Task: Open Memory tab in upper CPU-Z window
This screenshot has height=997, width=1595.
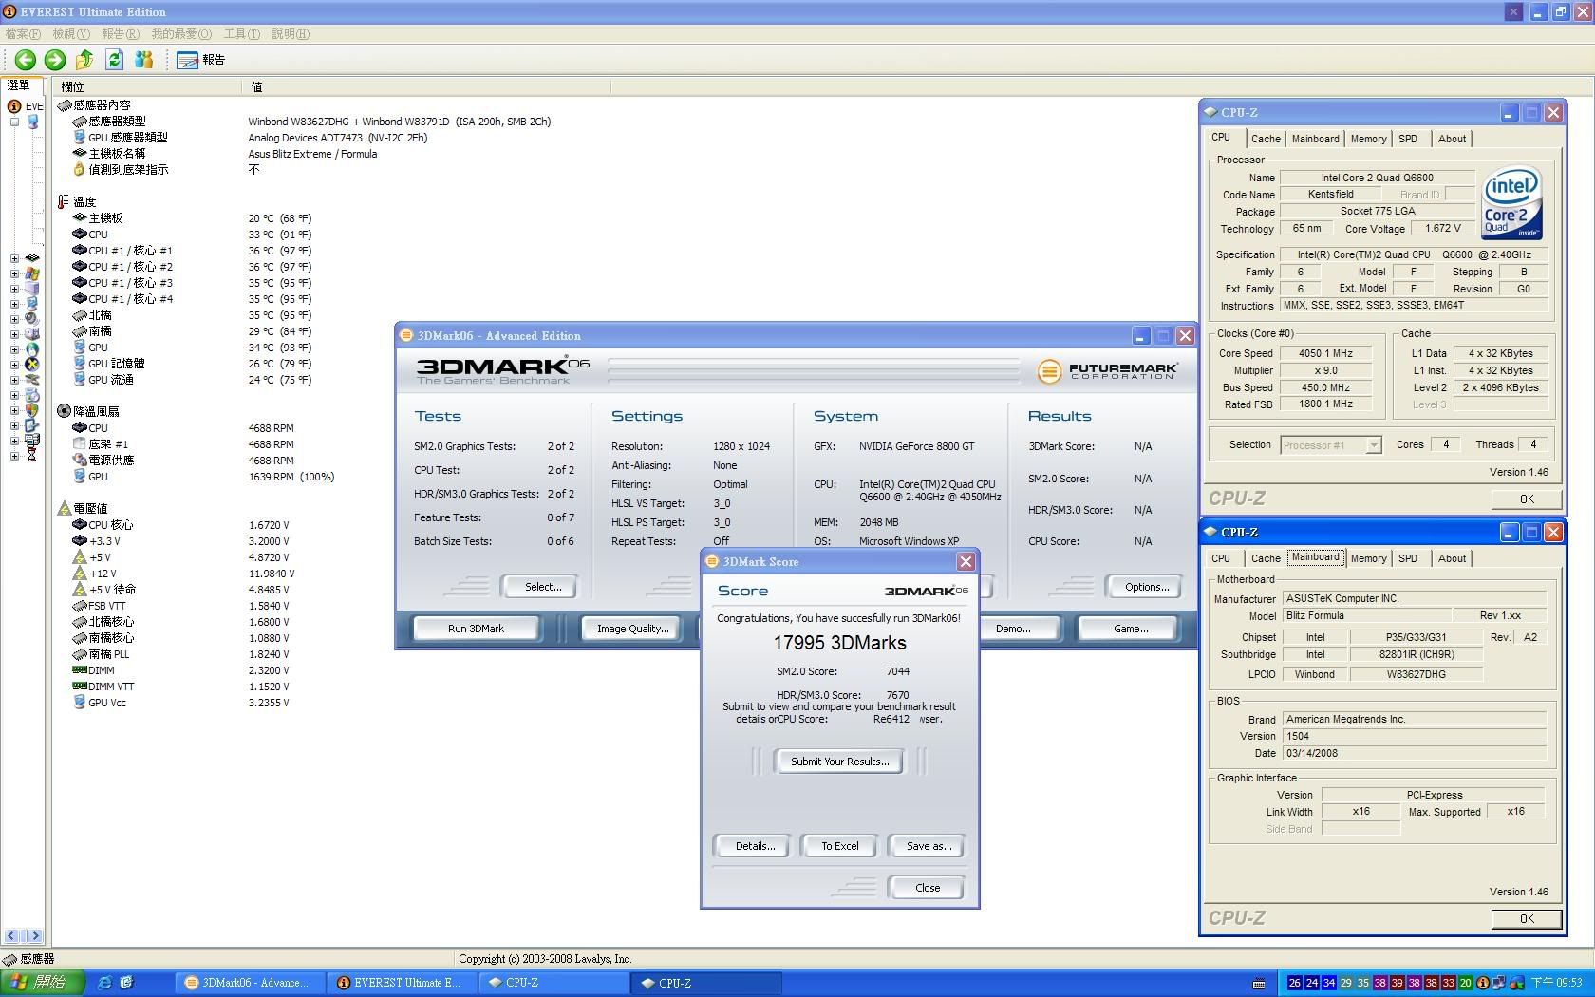Action: tap(1368, 139)
